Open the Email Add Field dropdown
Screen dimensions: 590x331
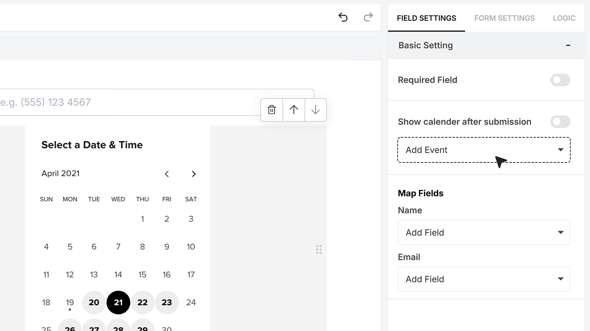pyautogui.click(x=484, y=279)
